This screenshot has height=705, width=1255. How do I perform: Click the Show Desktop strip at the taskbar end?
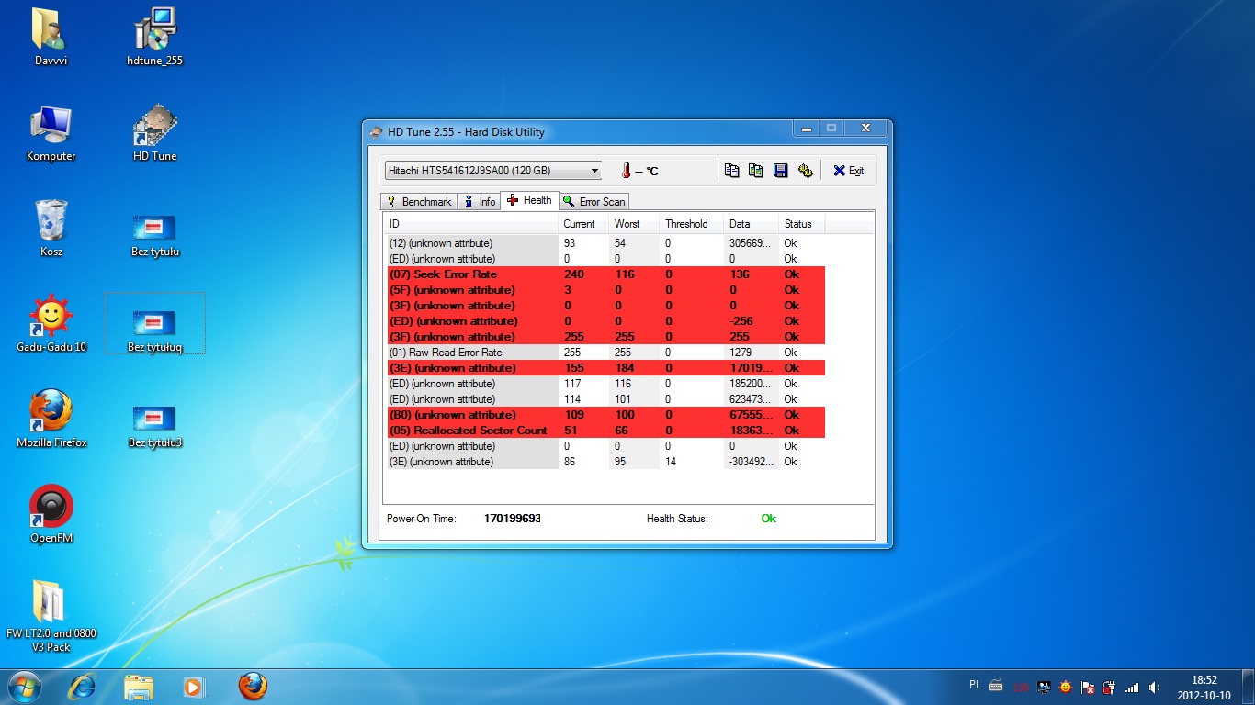(1248, 688)
